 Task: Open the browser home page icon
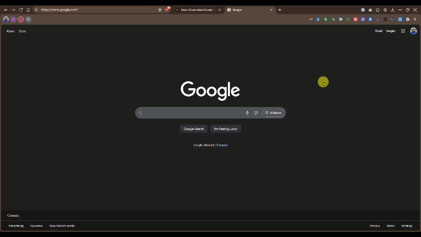pyautogui.click(x=28, y=10)
